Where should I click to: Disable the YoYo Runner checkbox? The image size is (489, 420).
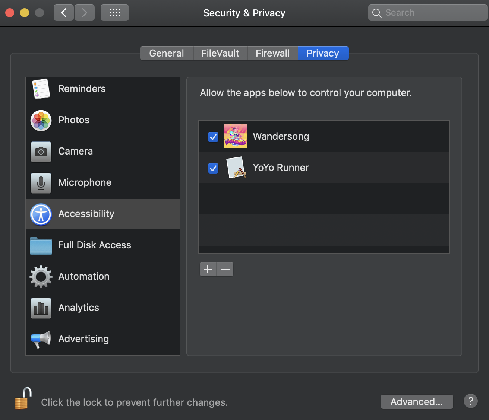[213, 168]
